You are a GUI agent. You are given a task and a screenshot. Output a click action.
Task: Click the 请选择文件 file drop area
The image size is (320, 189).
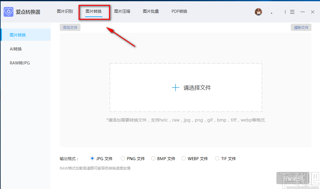186,87
